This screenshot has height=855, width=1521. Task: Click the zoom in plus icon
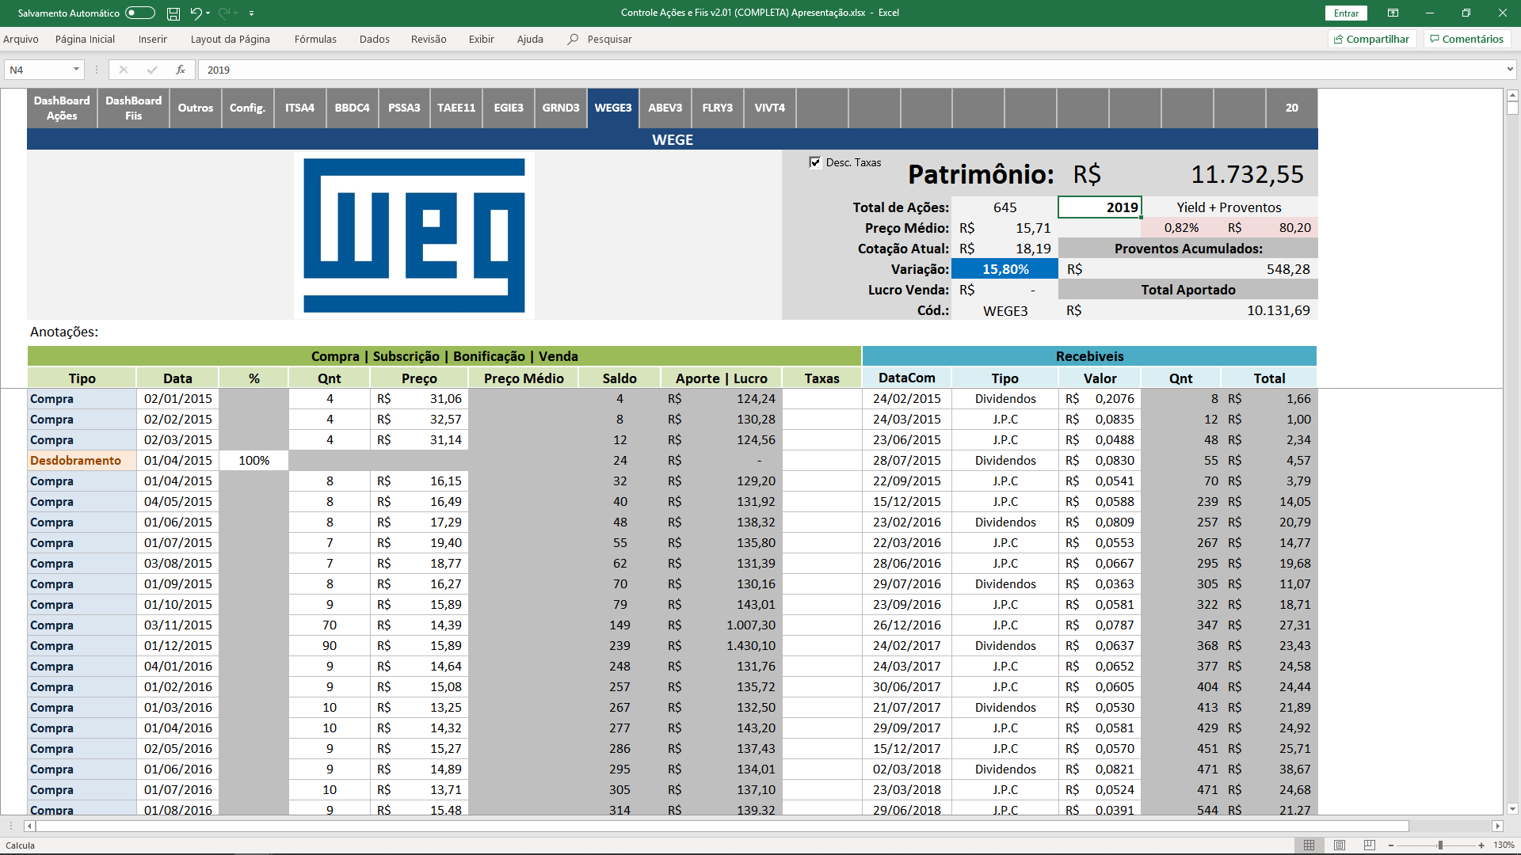click(x=1481, y=845)
